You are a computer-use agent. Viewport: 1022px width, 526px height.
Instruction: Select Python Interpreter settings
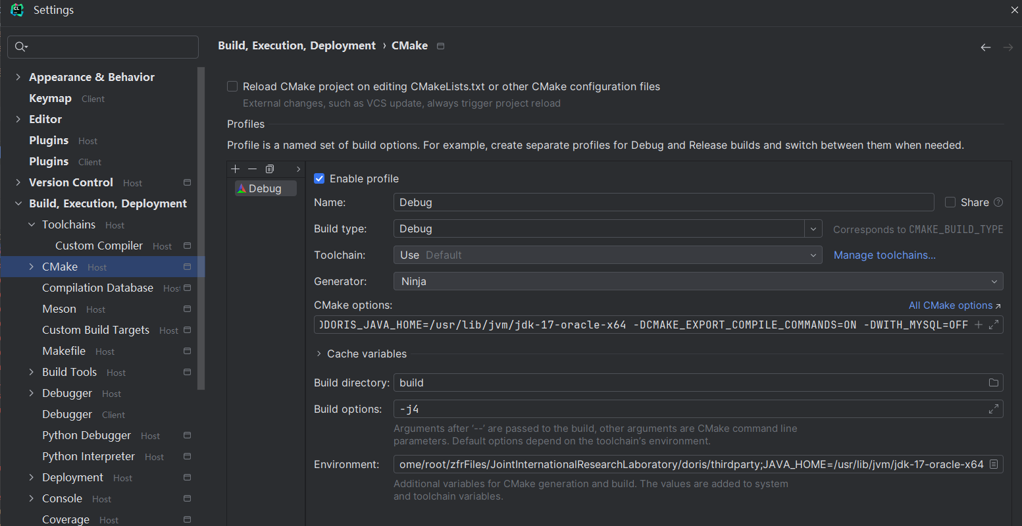(x=88, y=456)
